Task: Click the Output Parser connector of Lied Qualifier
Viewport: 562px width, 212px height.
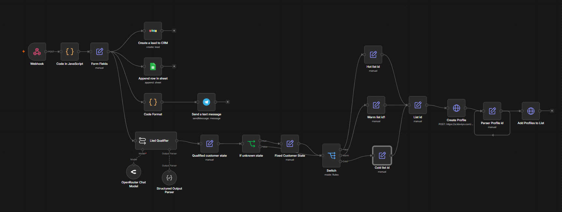Action: point(169,150)
